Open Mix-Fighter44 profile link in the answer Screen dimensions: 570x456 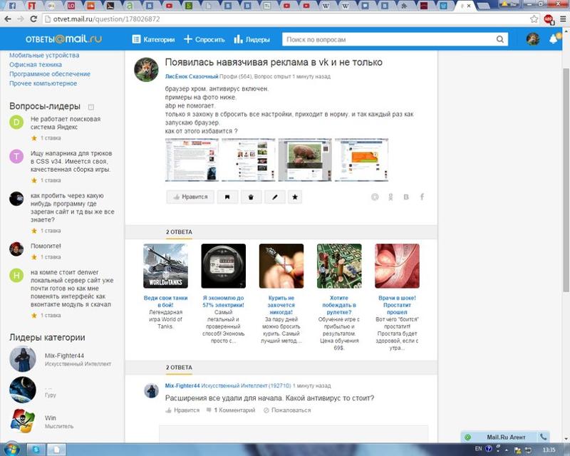[x=182, y=385]
